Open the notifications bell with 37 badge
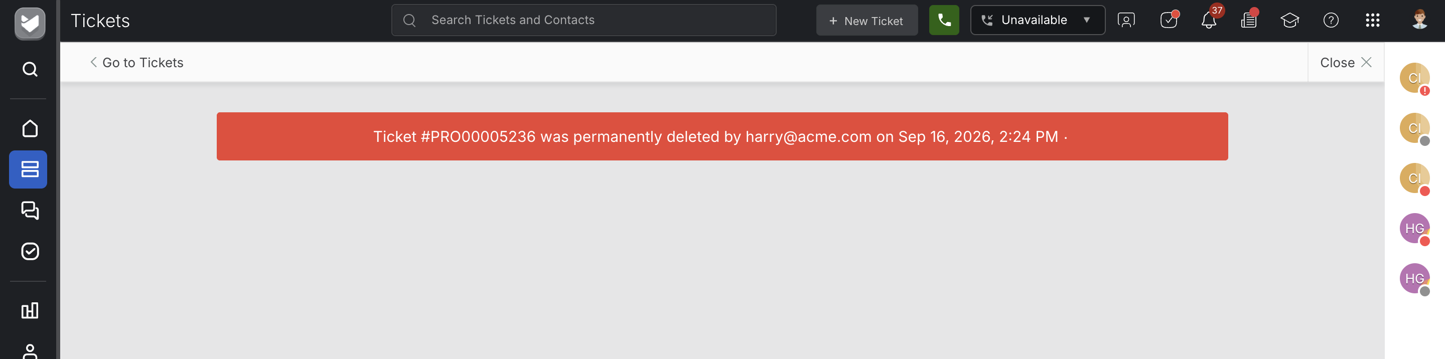1445x359 pixels. [1209, 20]
